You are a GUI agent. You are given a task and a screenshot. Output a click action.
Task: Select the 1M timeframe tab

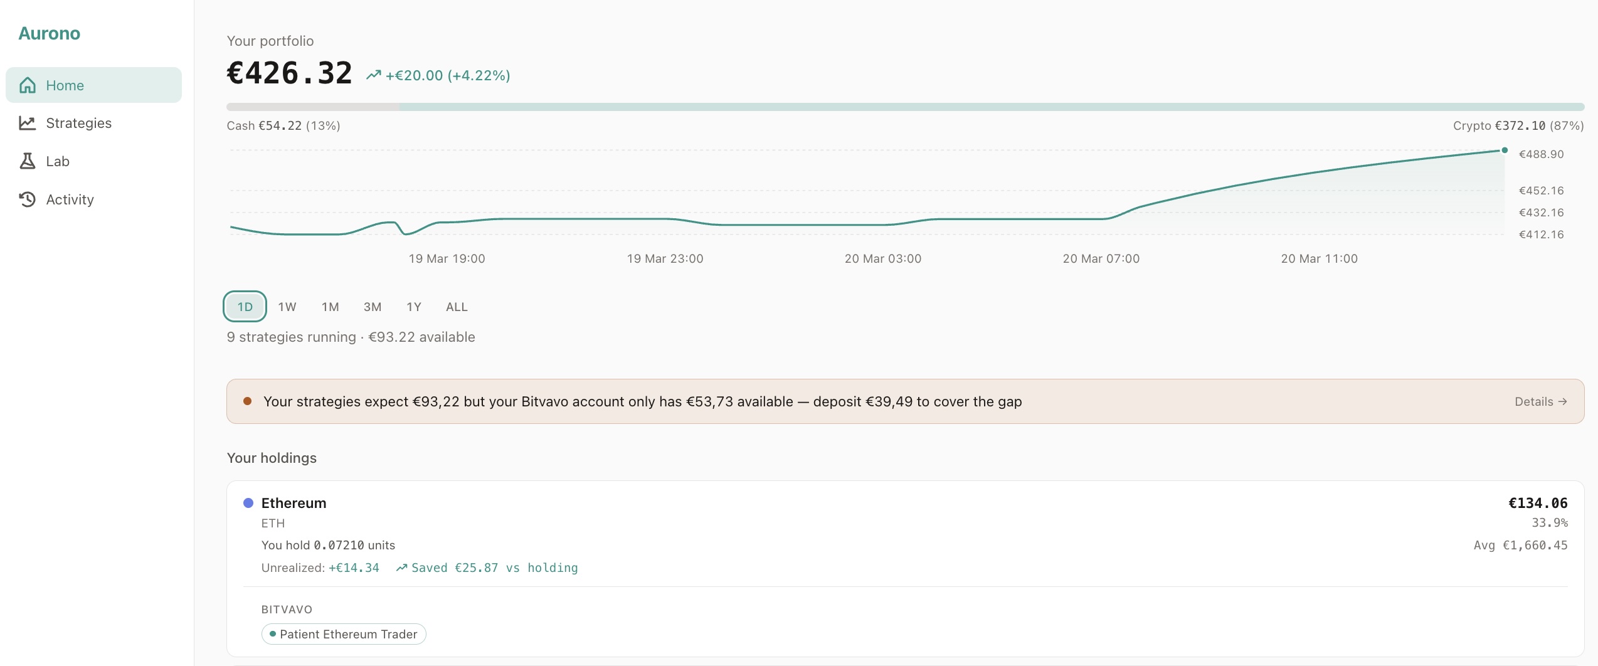click(330, 307)
